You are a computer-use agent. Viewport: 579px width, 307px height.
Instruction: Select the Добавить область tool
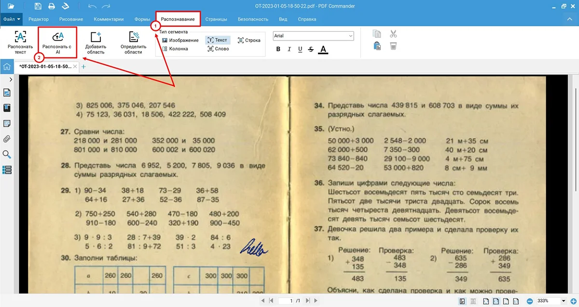click(x=96, y=42)
